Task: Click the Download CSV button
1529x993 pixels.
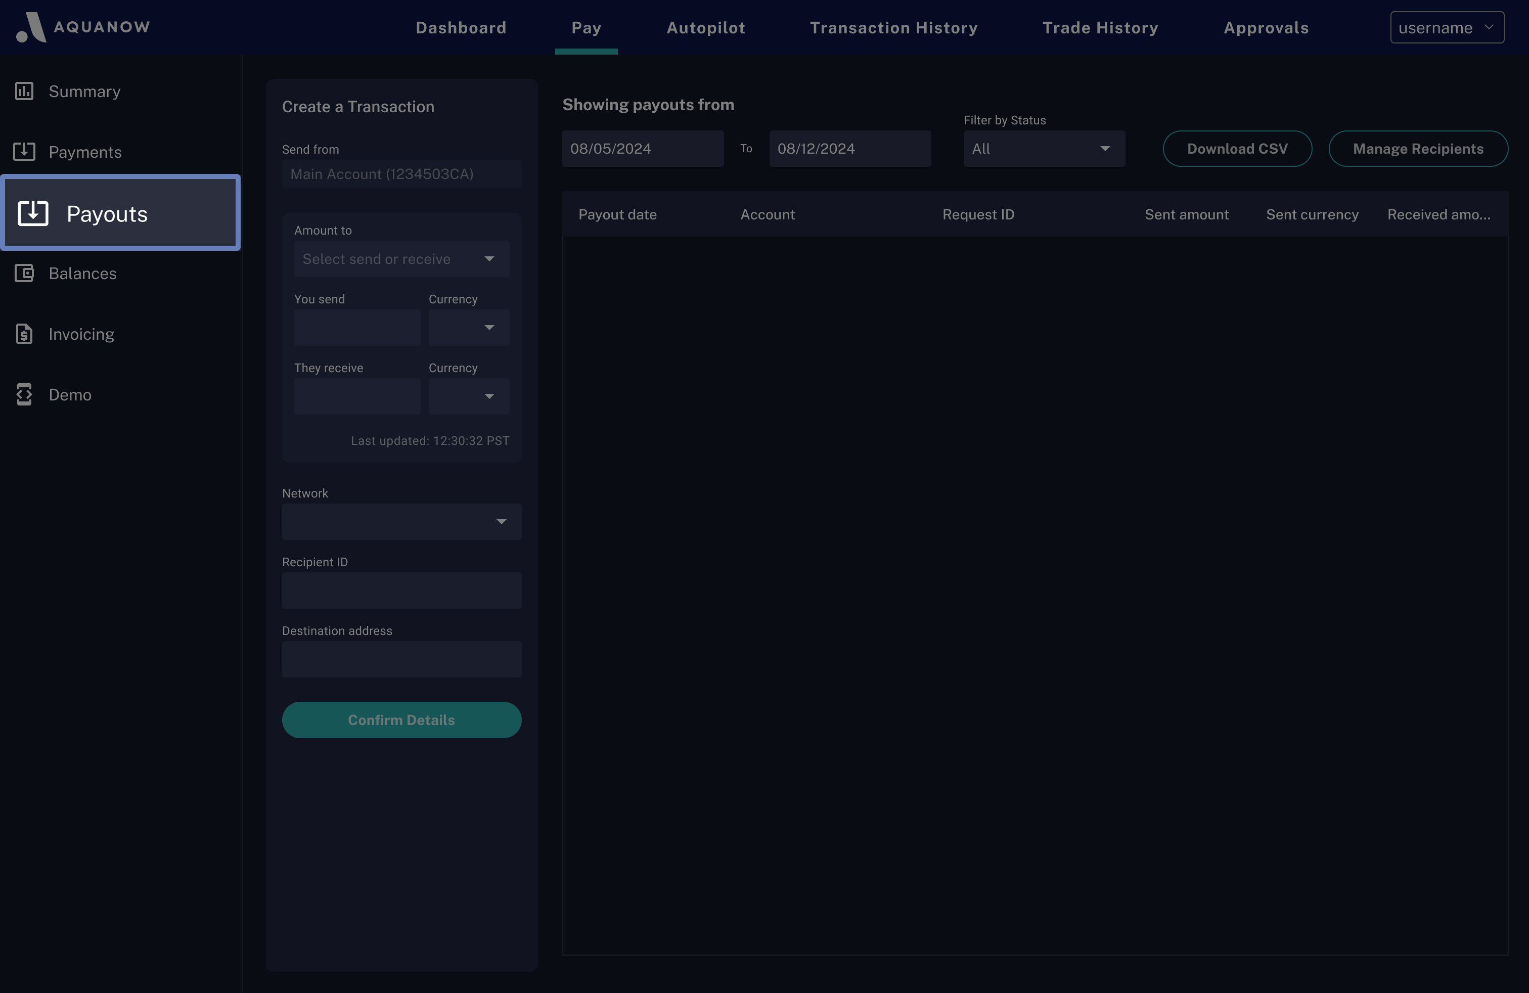Action: (x=1237, y=149)
